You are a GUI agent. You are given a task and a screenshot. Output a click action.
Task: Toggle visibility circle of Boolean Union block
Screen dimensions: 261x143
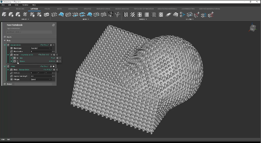tap(54, 45)
